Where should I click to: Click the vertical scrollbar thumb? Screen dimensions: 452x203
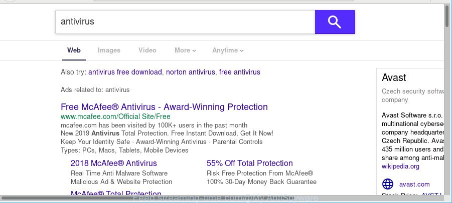click(x=447, y=16)
